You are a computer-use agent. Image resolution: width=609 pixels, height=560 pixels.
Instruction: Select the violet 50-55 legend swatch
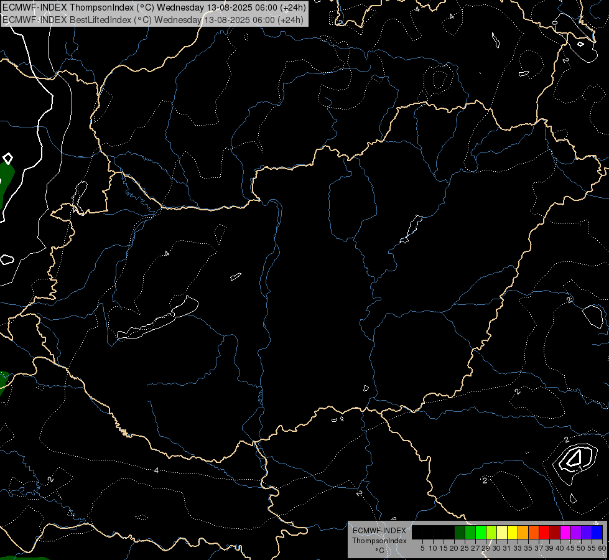pyautogui.click(x=587, y=532)
